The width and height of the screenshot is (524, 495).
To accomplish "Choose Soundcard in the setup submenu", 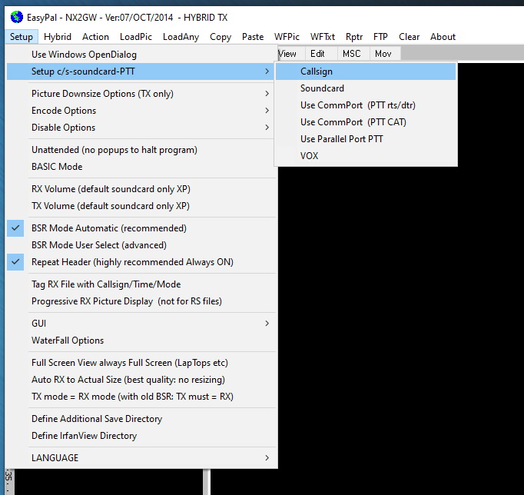I will [x=322, y=88].
